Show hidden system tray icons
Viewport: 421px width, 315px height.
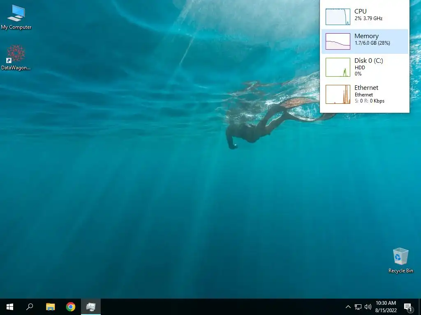coord(348,307)
